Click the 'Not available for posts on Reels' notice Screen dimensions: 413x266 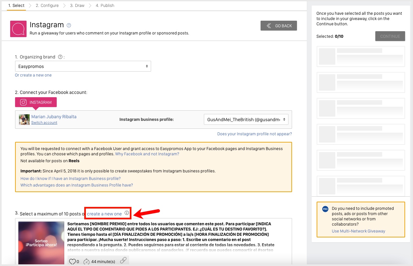click(x=50, y=161)
